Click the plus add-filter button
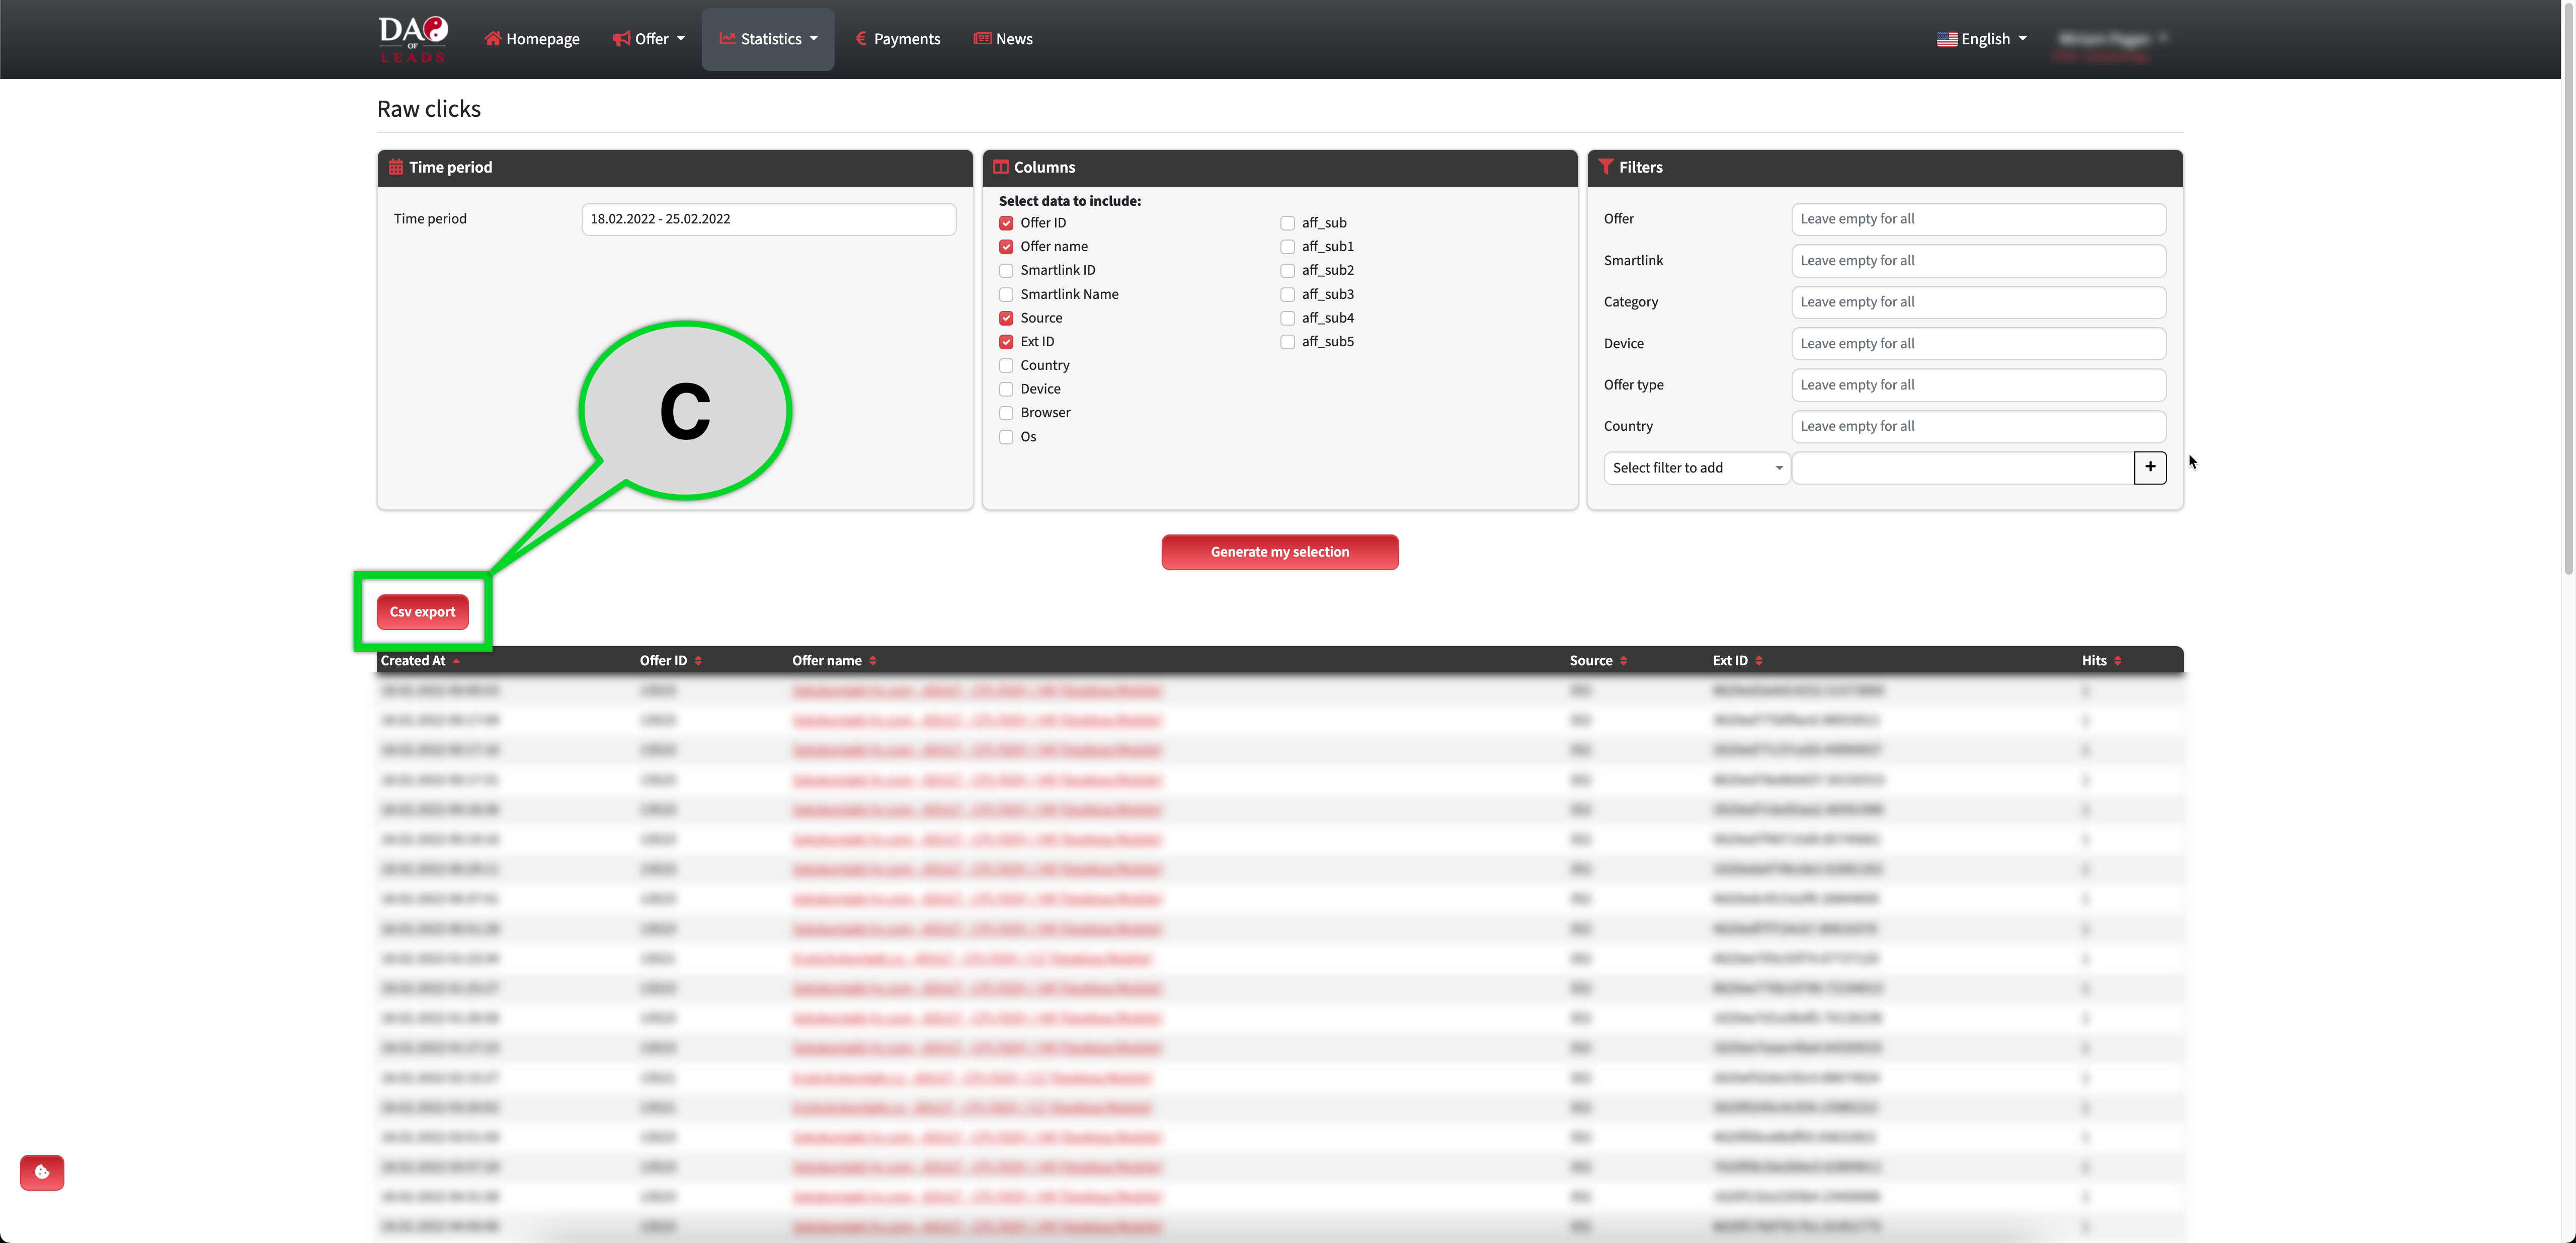Screen dimensions: 2576x1243 [x=2149, y=467]
